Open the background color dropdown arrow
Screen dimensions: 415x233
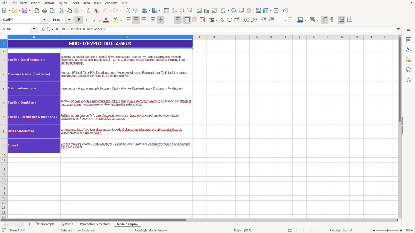click(121, 20)
